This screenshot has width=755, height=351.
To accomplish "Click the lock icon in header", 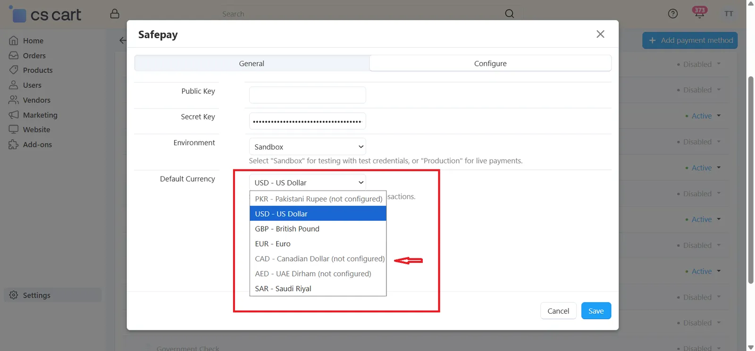I will (x=115, y=14).
